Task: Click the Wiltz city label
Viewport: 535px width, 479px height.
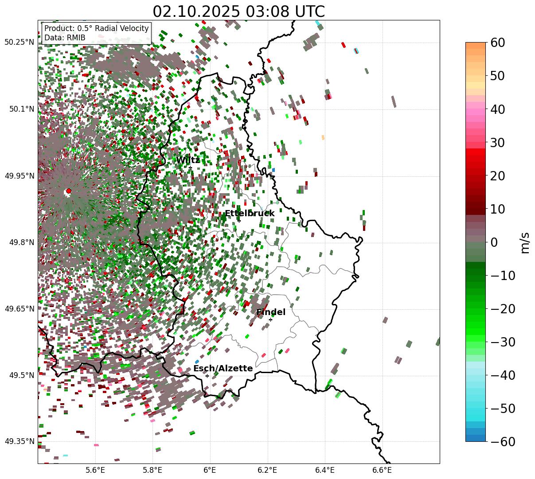Action: [188, 160]
